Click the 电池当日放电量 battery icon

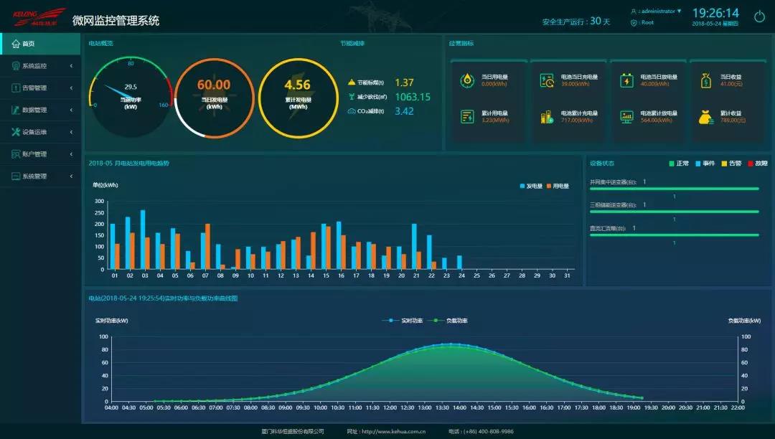[x=626, y=80]
